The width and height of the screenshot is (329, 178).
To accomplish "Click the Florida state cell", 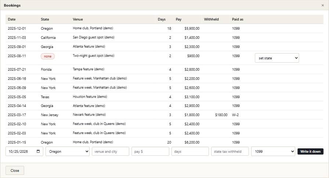I will (46, 69).
